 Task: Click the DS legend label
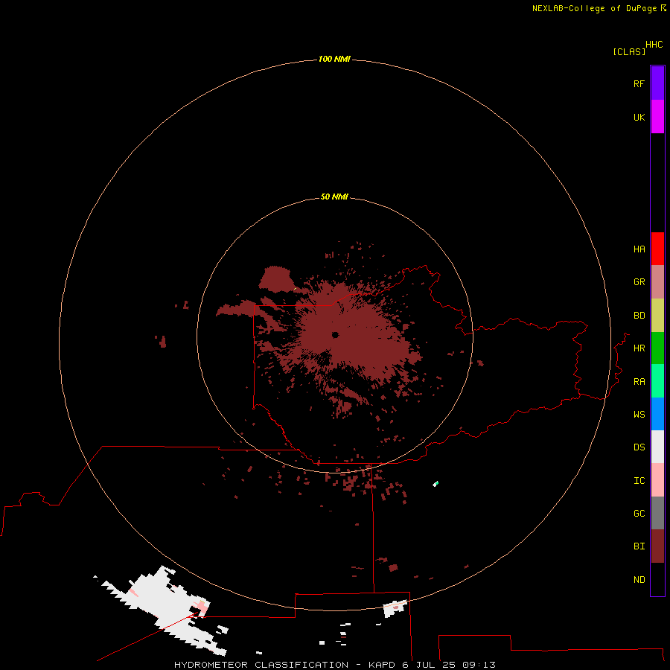[639, 447]
